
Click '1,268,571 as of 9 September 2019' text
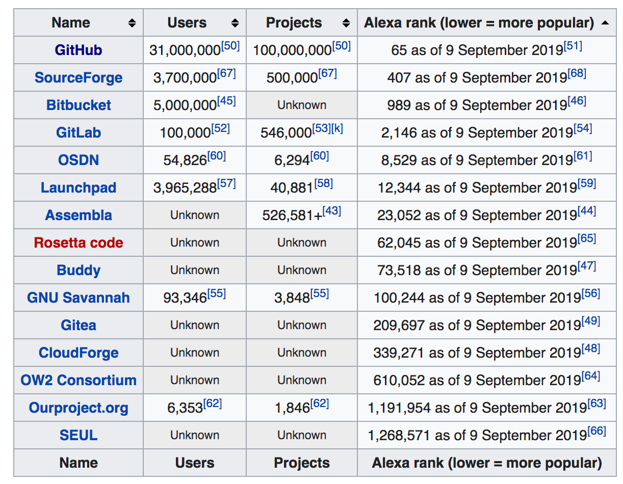pyautogui.click(x=477, y=436)
